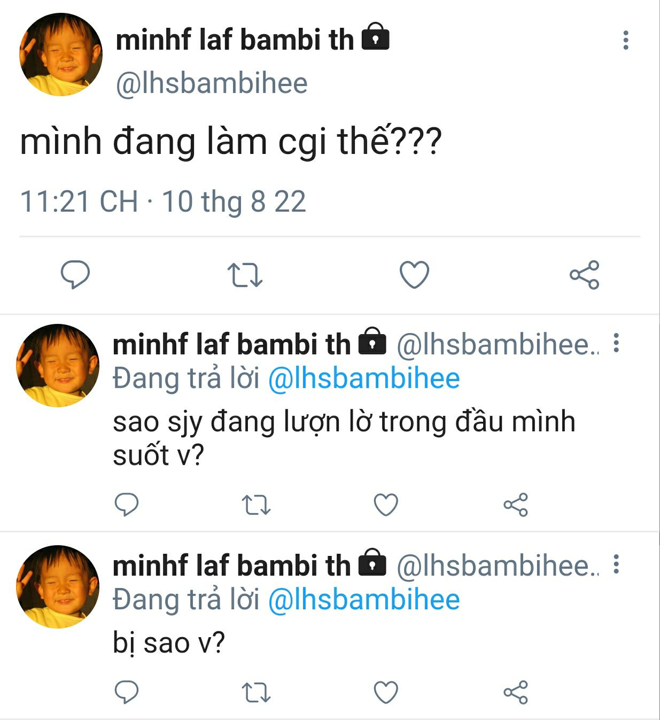Open overflow menu on "bị sao v?" reply
This screenshot has height=720, width=660.
click(616, 564)
